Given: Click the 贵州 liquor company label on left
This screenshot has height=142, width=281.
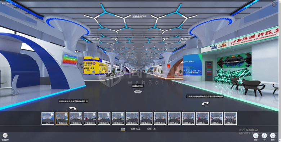Looking at the screenshot, I should tap(73, 101).
